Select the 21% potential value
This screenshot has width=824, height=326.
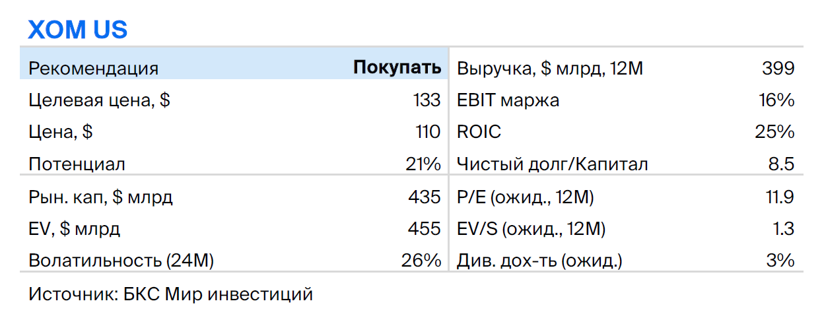pyautogui.click(x=423, y=164)
